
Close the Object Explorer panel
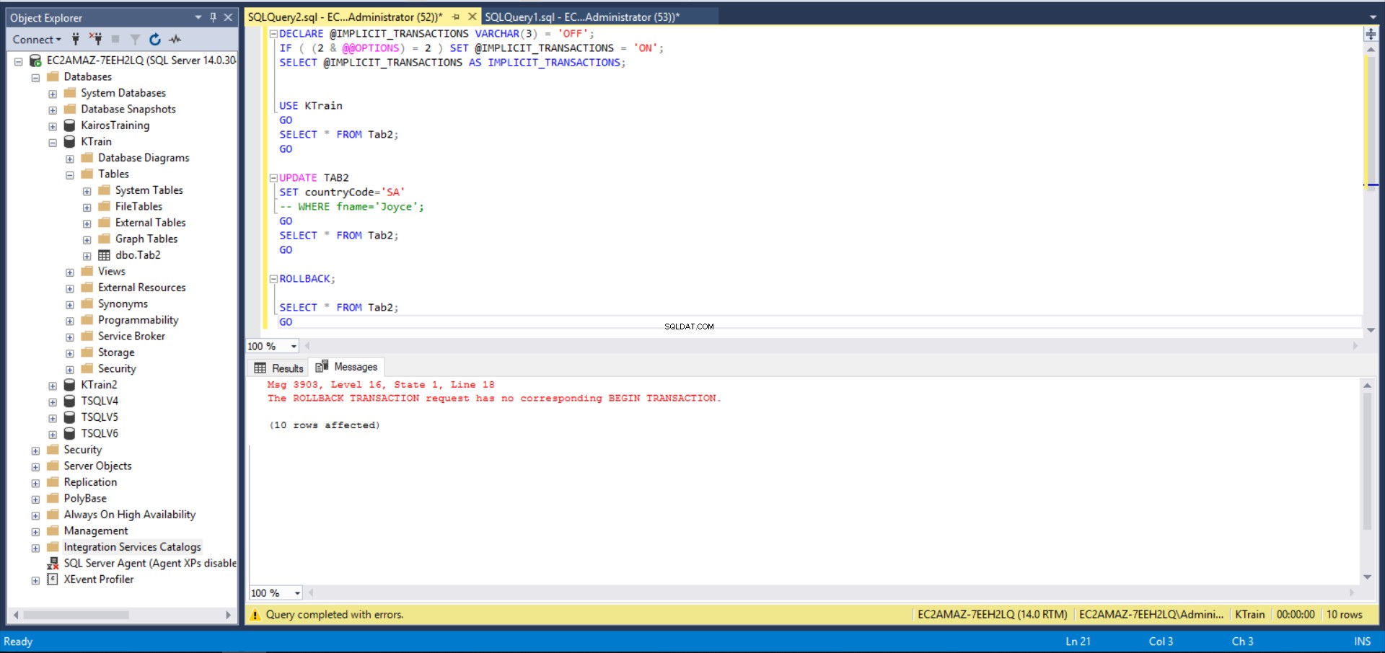(228, 17)
